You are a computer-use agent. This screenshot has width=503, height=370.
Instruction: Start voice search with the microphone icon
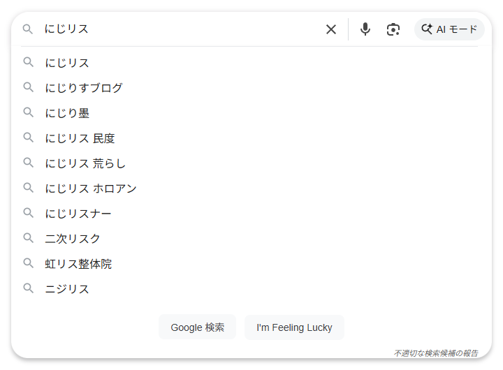[365, 29]
